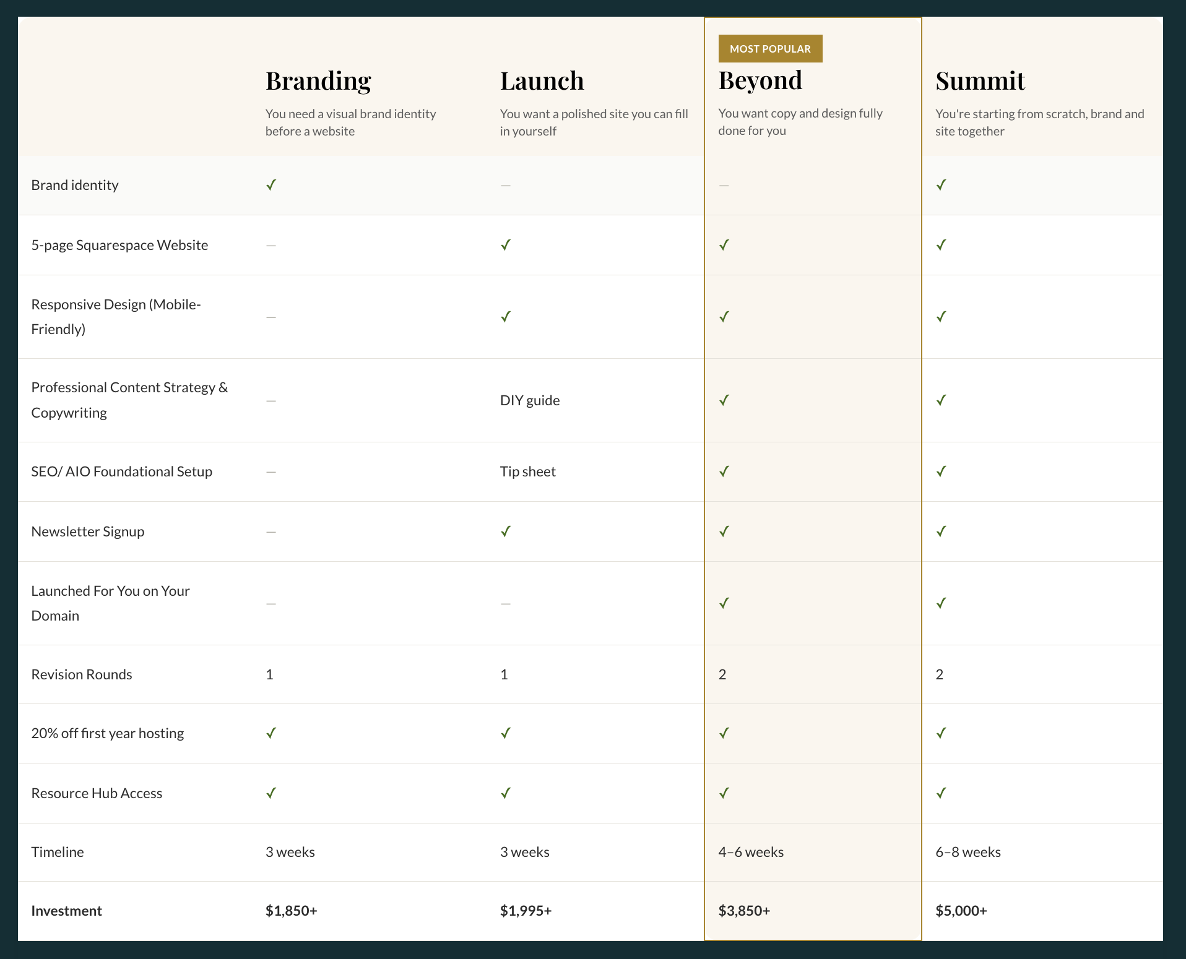This screenshot has height=959, width=1186.
Task: Click the 'Tip sheet' cell
Action: pos(528,471)
